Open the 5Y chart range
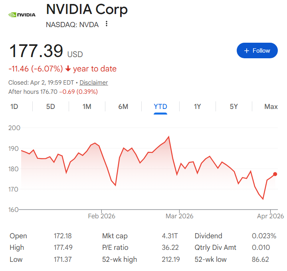This screenshot has height=271, width=287. pos(234,107)
